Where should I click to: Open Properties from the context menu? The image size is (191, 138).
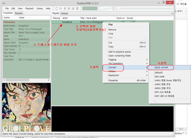(x=126, y=80)
